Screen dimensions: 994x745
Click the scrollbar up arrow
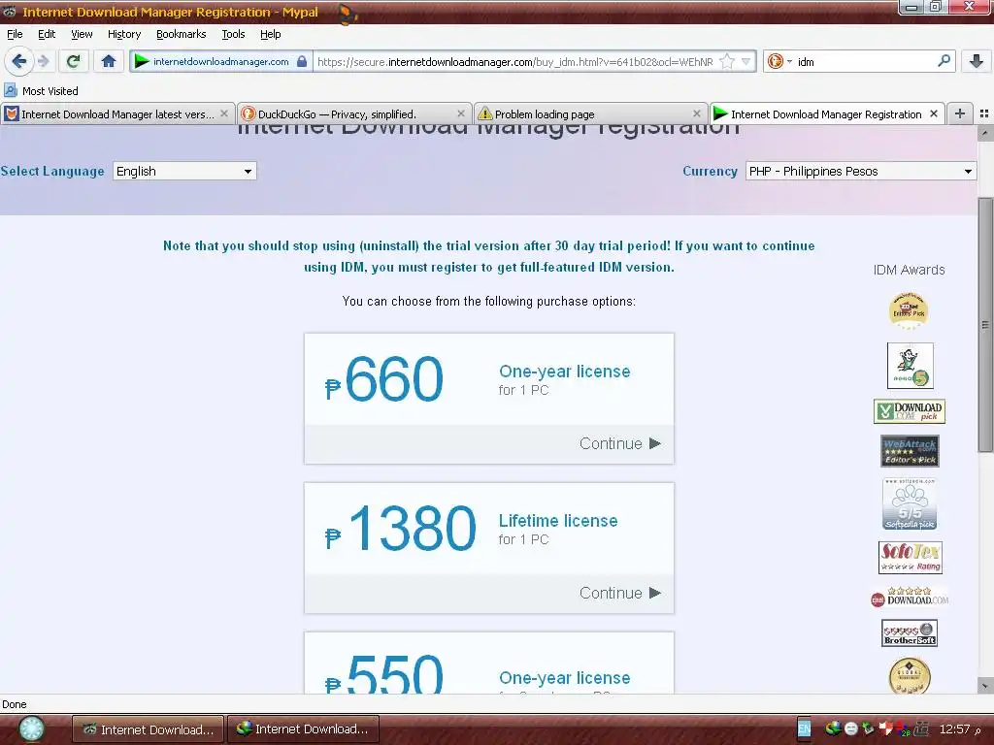pos(985,134)
